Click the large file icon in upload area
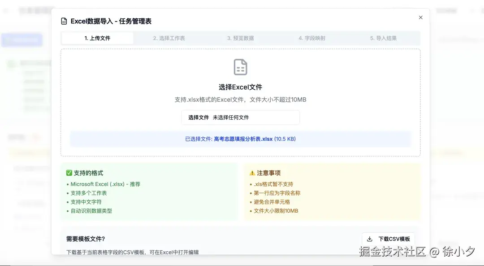The height and width of the screenshot is (266, 484). tap(240, 66)
